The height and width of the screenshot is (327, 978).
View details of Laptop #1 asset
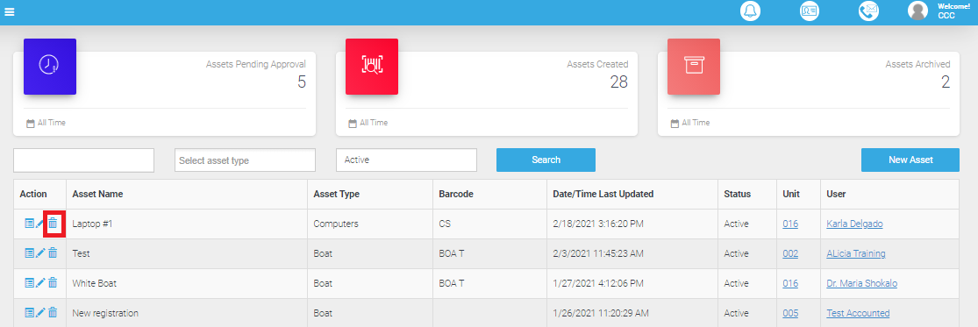coord(29,223)
